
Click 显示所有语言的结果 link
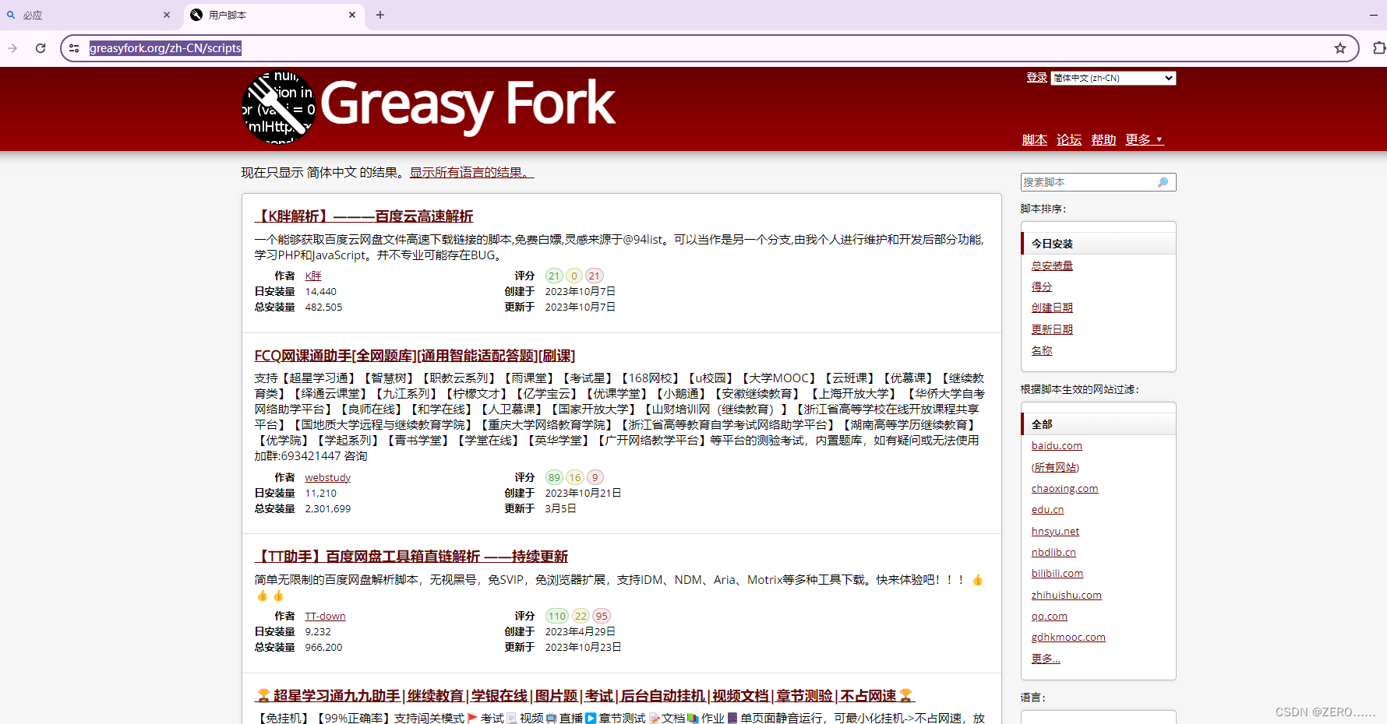(x=472, y=172)
